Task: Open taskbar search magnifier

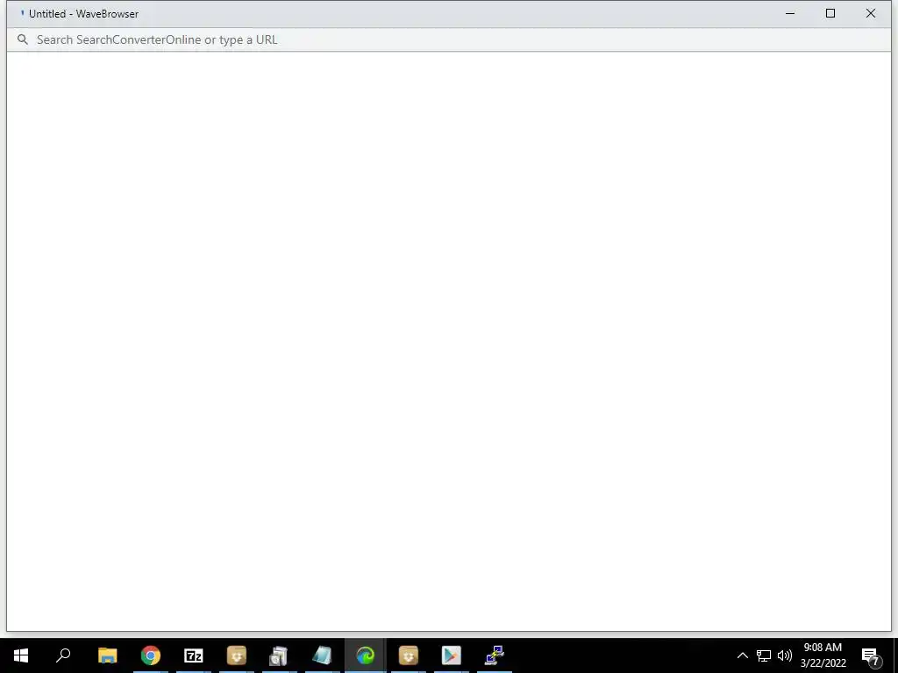Action: point(63,655)
